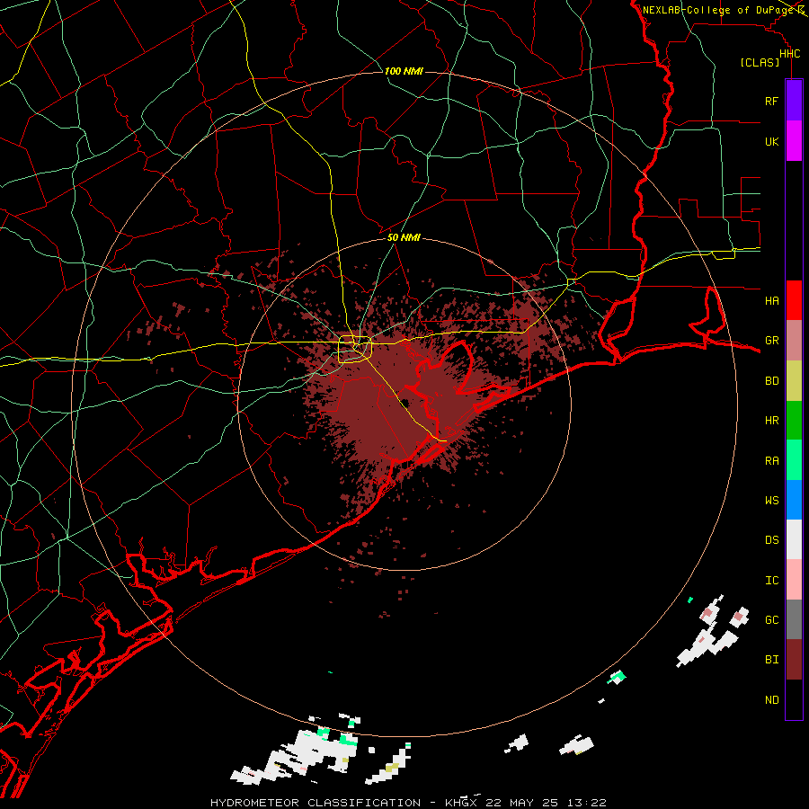Click the yellow highway loop at radar center
The width and height of the screenshot is (809, 809).
pyautogui.click(x=355, y=349)
